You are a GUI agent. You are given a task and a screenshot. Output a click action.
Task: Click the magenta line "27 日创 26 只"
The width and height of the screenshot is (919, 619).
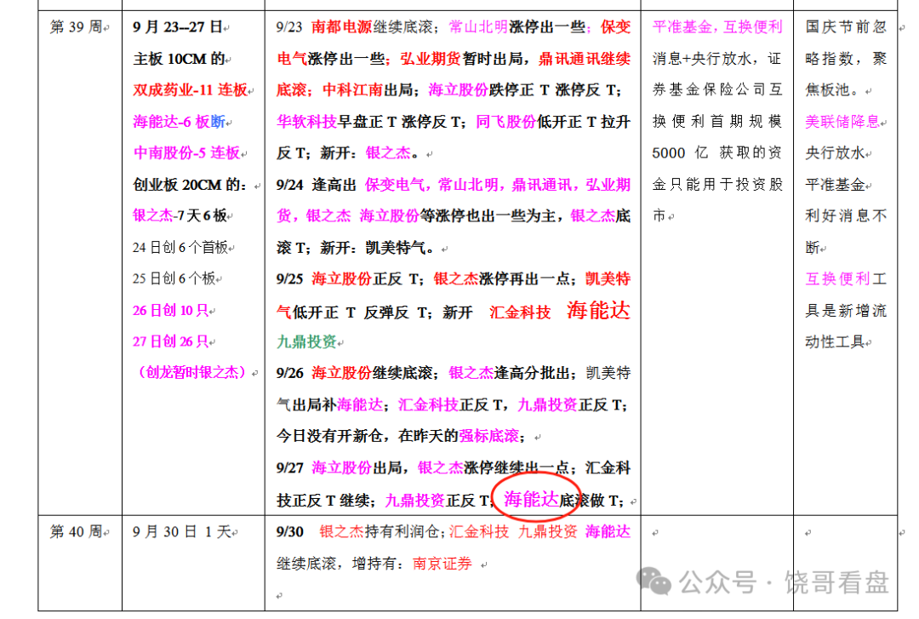170,341
